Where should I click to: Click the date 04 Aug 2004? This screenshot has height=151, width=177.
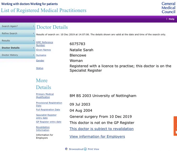[81, 110]
